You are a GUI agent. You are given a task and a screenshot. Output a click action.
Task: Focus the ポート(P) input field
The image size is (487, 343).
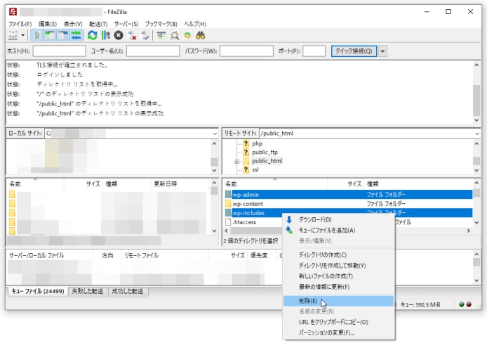pyautogui.click(x=314, y=51)
